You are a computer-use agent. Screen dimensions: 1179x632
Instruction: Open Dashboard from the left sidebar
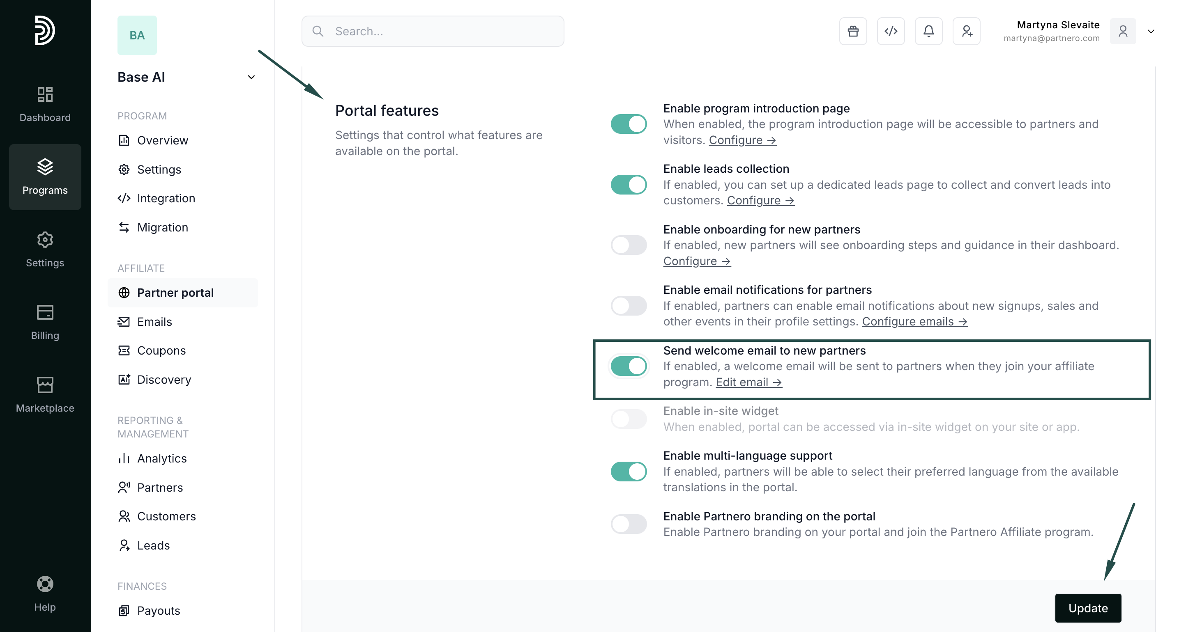coord(45,104)
